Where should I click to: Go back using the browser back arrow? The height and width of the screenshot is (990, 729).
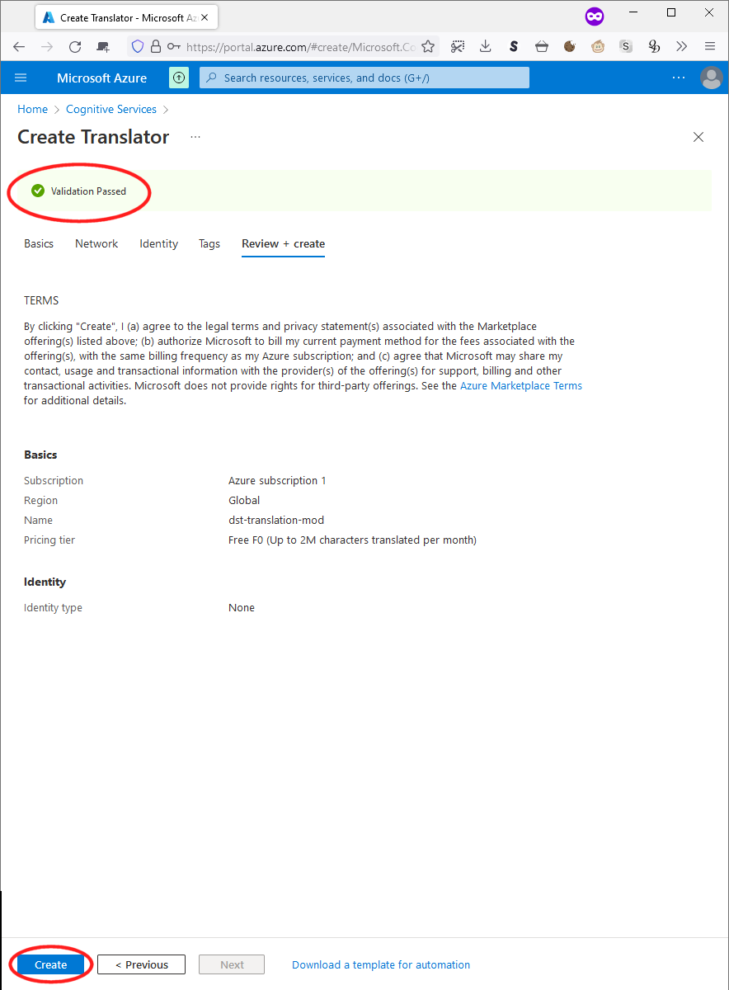pos(19,47)
